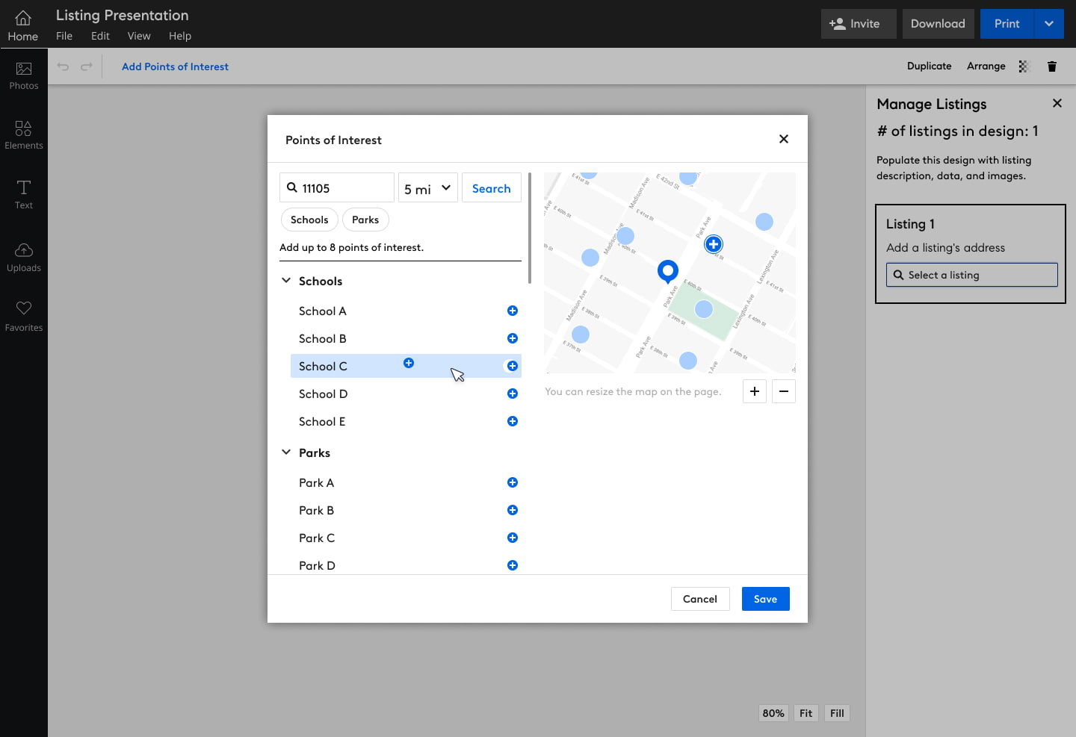Screen dimensions: 1076x737
Task: Open the 5 mi radius dropdown
Action: [427, 189]
